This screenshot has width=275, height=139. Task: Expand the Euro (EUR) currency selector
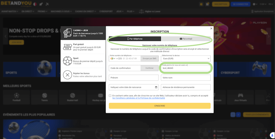tap(186, 59)
